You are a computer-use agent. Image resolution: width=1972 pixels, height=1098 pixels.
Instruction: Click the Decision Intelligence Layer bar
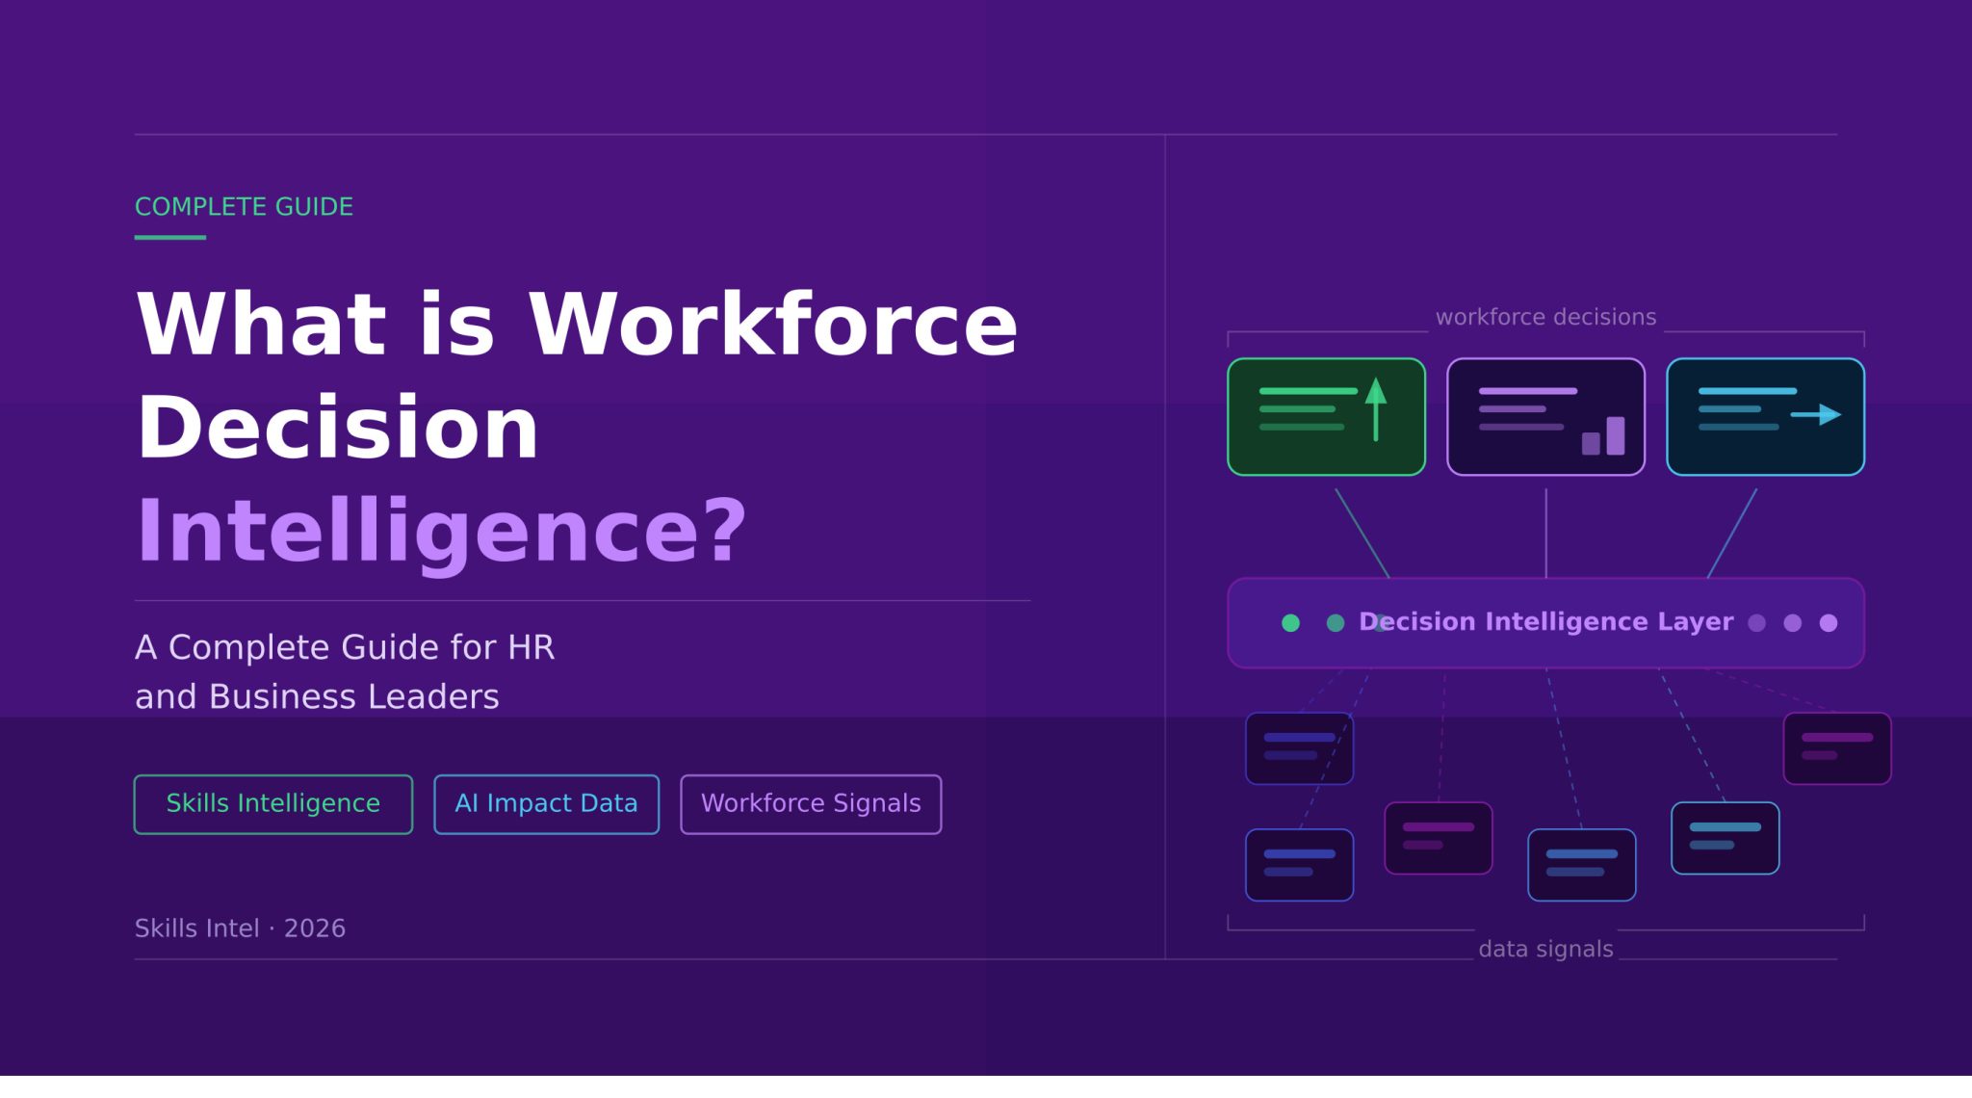[x=1545, y=623]
